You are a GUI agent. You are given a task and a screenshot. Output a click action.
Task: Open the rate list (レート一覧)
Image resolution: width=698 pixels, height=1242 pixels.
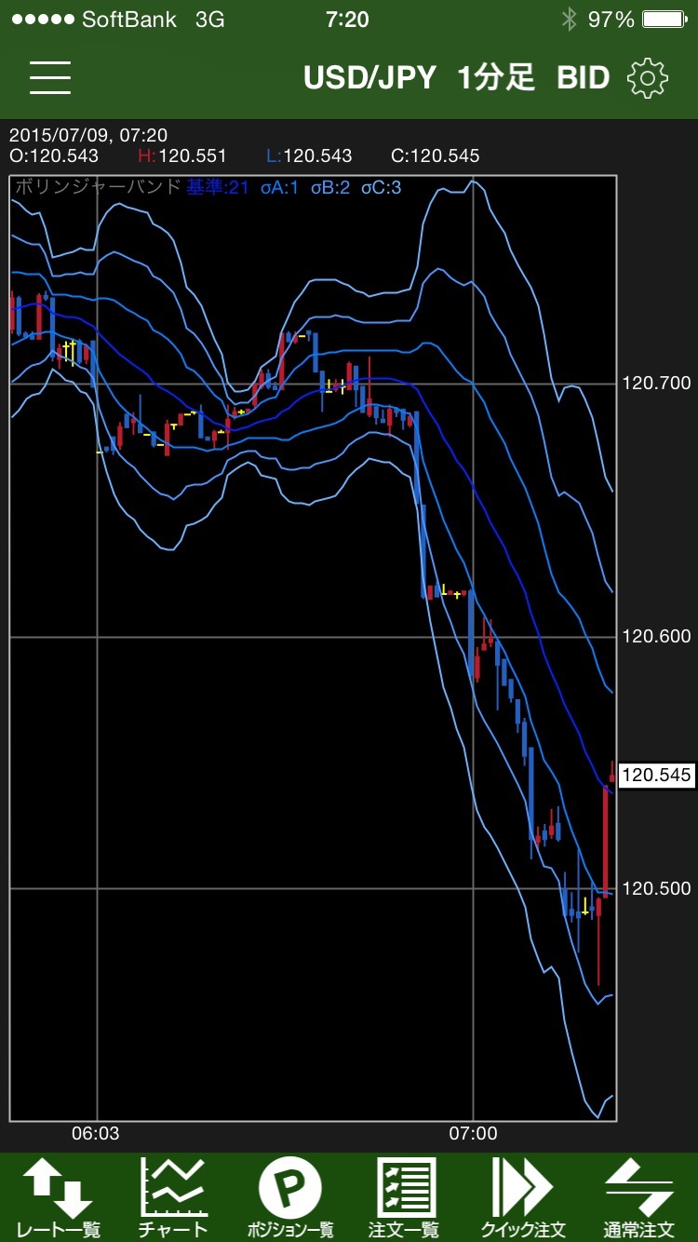pos(58,1197)
